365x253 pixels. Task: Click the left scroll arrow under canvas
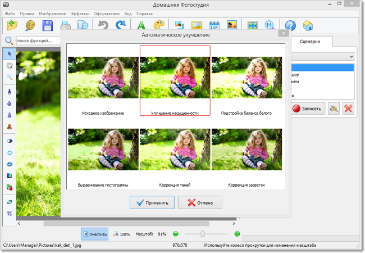[19, 223]
